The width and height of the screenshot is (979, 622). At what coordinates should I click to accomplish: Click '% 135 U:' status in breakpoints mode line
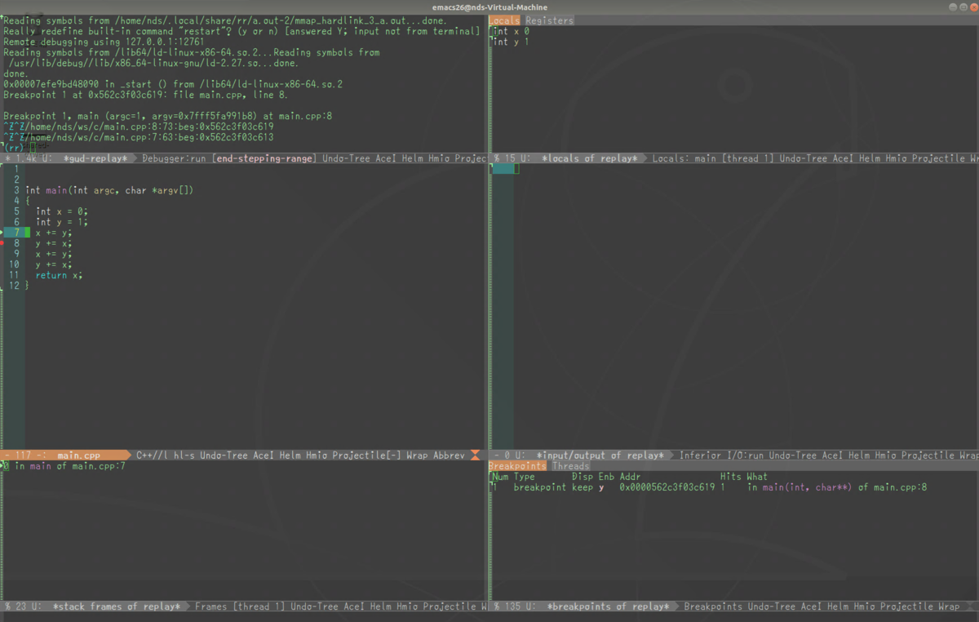(516, 606)
